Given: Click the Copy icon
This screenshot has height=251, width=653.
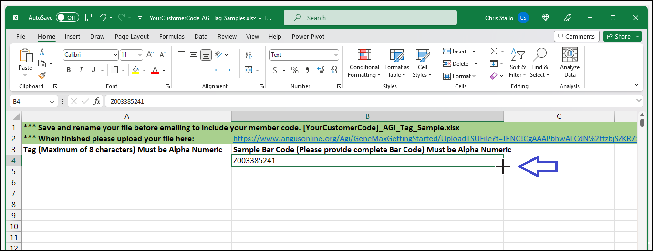Looking at the screenshot, I should [42, 63].
